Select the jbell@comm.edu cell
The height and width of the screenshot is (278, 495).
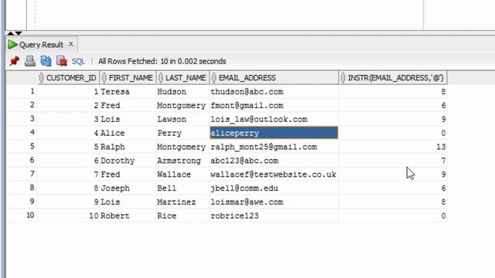click(274, 188)
